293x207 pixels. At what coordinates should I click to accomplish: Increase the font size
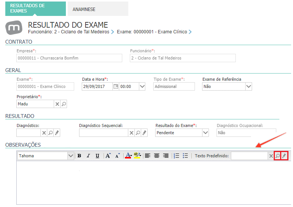tap(108, 156)
